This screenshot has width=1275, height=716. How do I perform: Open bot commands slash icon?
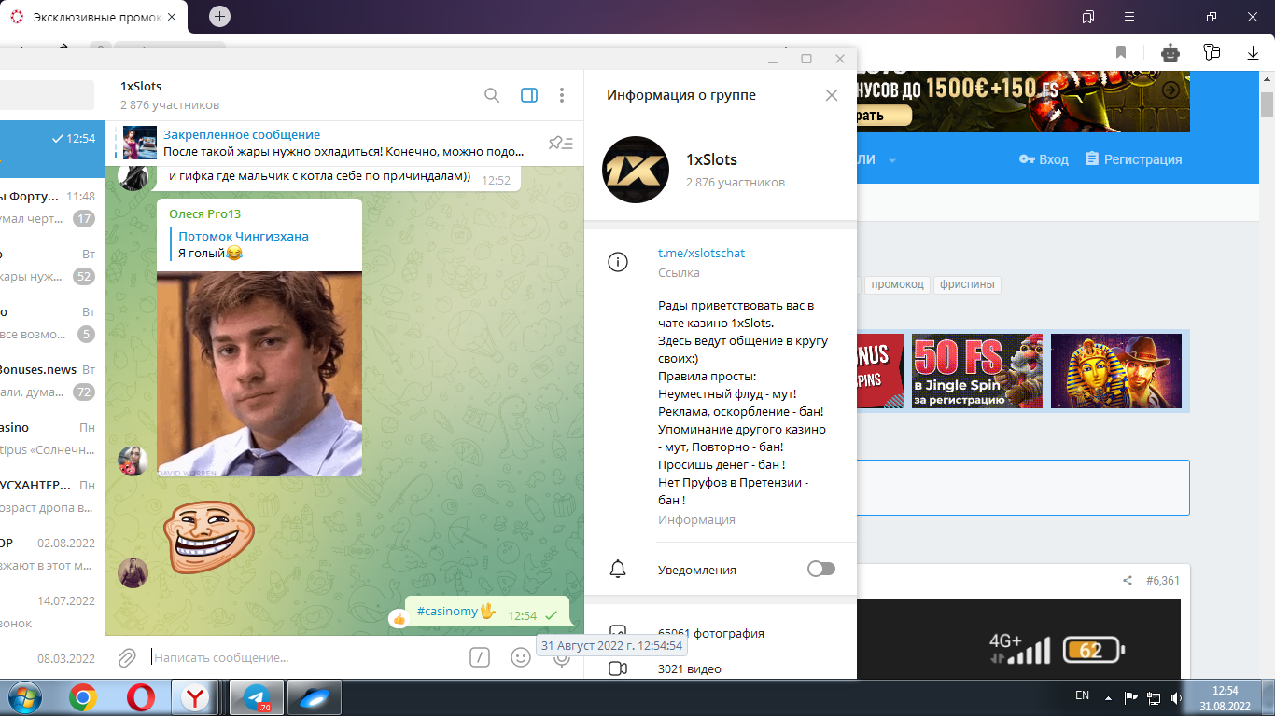[x=479, y=657]
